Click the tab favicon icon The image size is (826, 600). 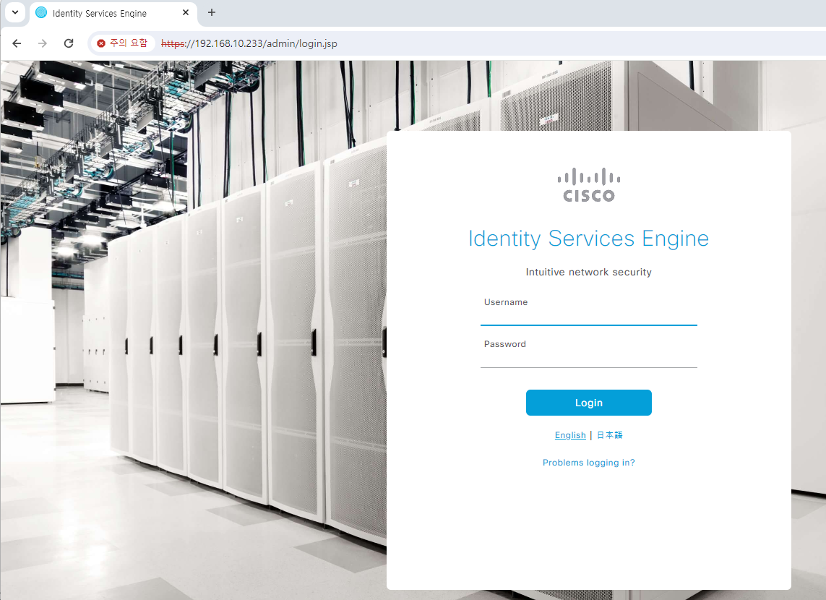pyautogui.click(x=41, y=12)
